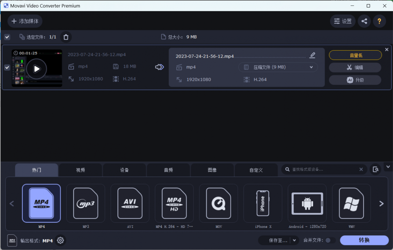Delete selected files with trash icon
This screenshot has height=250, width=393.
[x=66, y=37]
